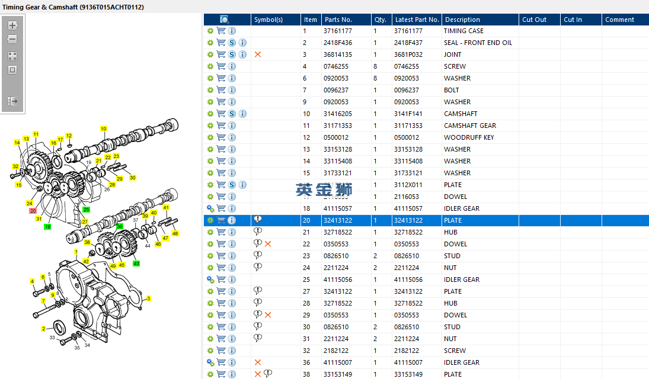Add TIMING CASE to cart
Image resolution: width=649 pixels, height=379 pixels.
tap(222, 31)
